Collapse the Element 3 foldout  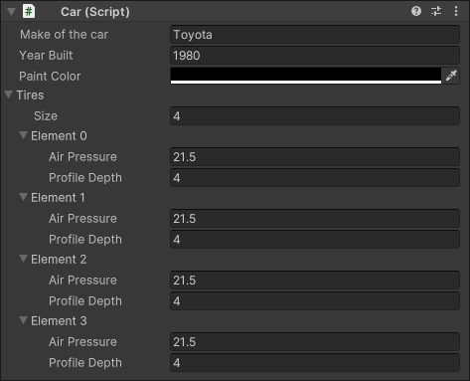pyautogui.click(x=23, y=320)
